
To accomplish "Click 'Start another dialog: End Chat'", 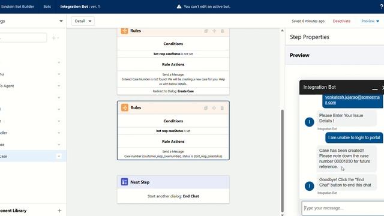I will pyautogui.click(x=173, y=196).
